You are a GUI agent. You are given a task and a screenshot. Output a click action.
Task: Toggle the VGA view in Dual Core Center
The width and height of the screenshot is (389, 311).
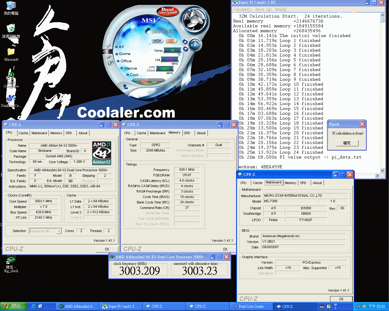click(x=157, y=41)
